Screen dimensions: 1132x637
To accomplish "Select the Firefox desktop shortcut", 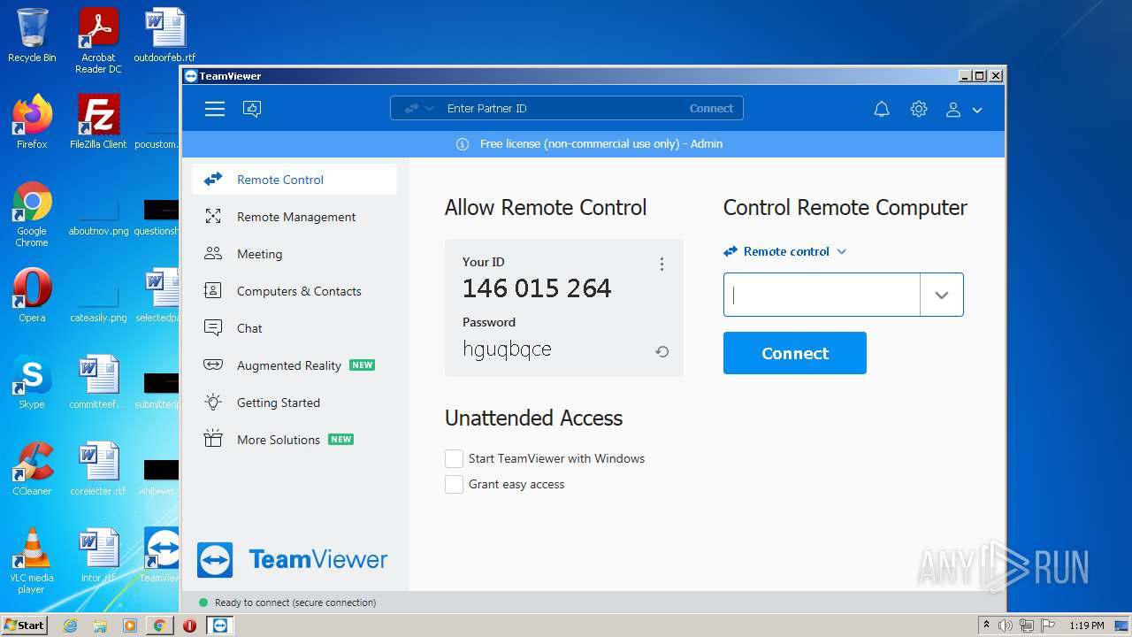I will coord(32,122).
